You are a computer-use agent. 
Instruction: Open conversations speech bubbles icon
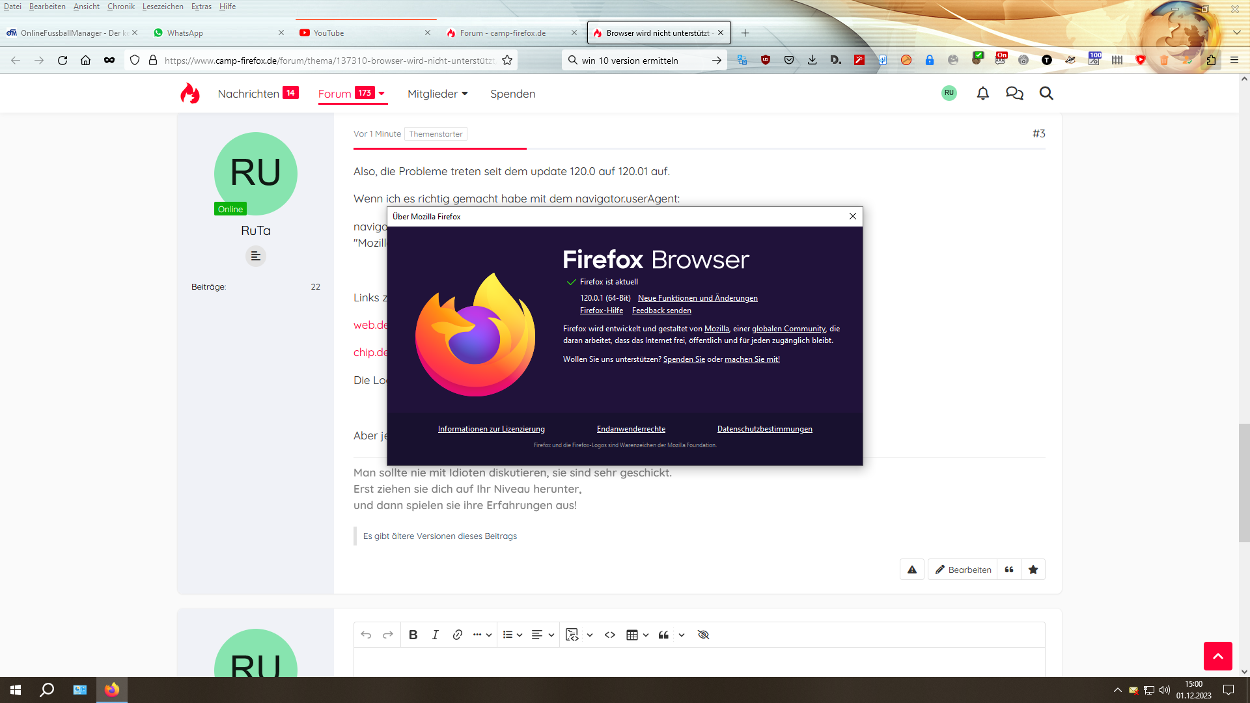click(x=1014, y=93)
